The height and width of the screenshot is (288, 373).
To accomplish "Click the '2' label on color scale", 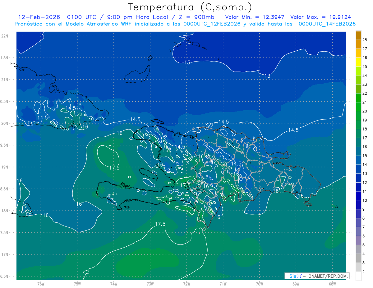I will [364, 272].
